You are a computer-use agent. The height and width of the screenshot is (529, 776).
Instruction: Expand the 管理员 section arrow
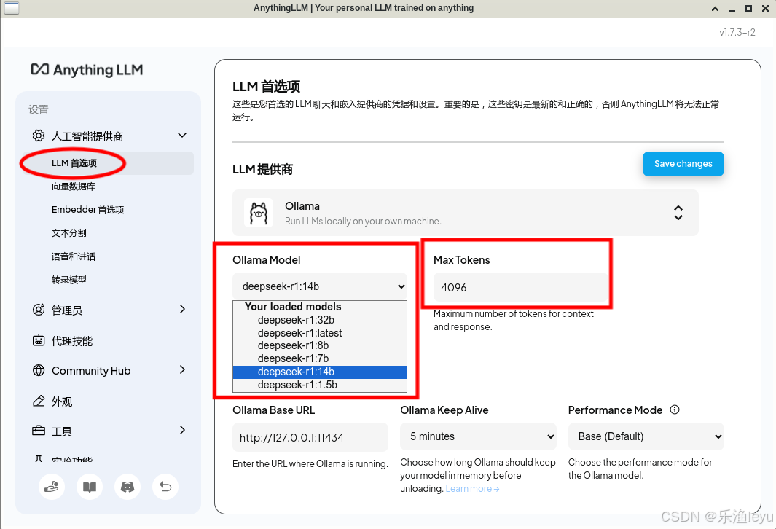[182, 309]
